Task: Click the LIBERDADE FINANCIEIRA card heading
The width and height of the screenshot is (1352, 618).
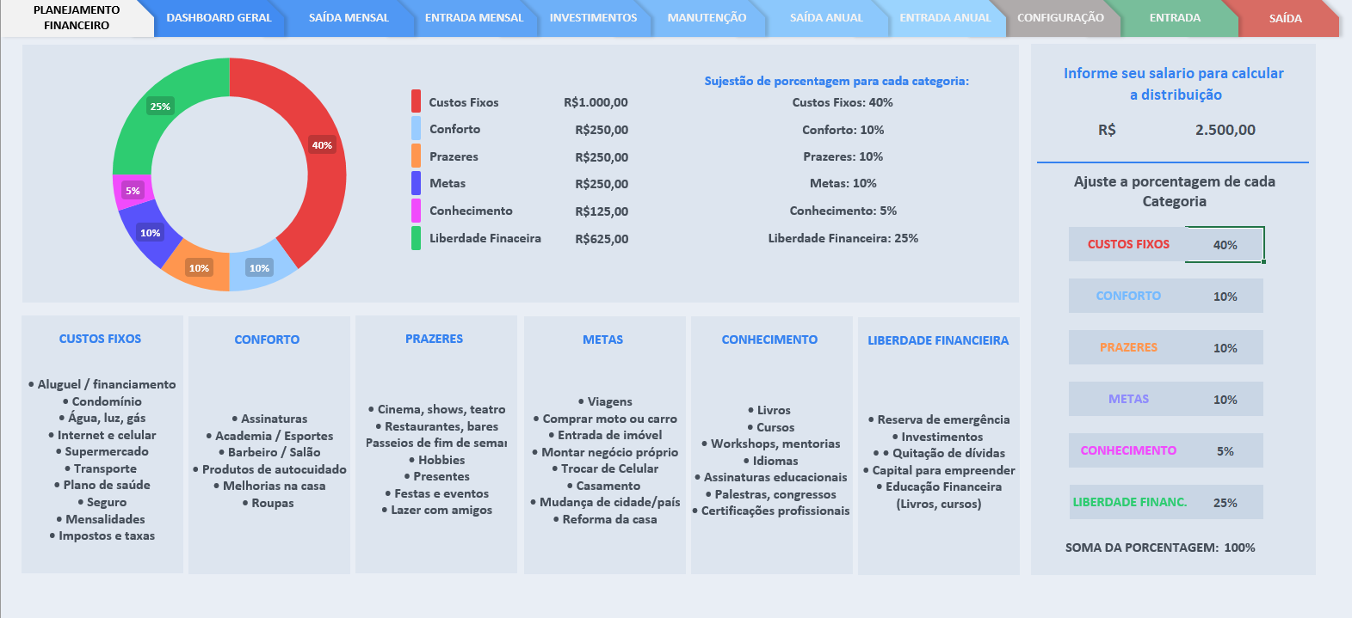Action: [938, 340]
